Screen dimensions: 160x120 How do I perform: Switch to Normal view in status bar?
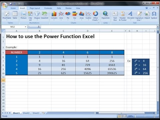pyautogui.click(x=119, y=116)
